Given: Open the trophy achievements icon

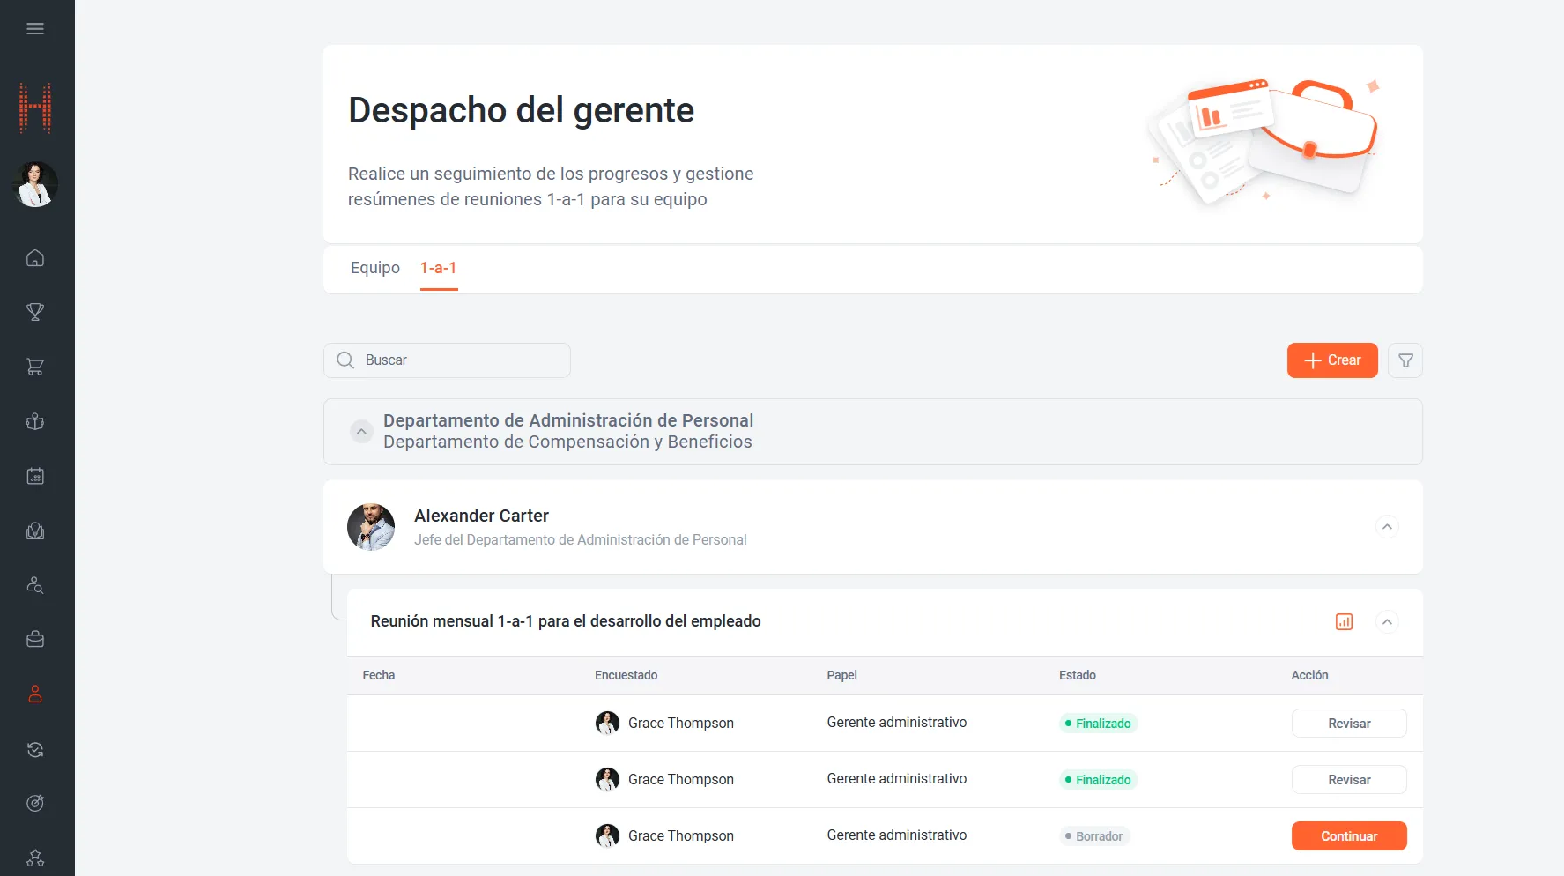Looking at the screenshot, I should tap(35, 312).
